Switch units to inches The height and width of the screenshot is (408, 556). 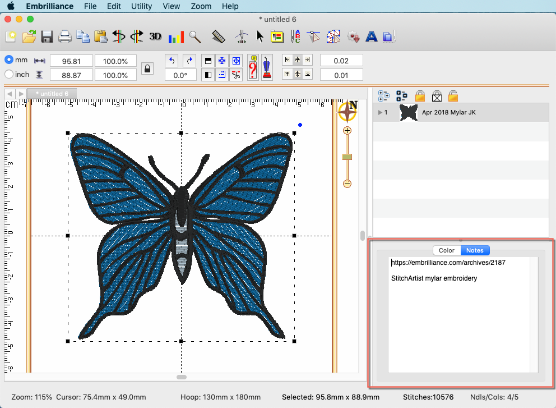[9, 74]
